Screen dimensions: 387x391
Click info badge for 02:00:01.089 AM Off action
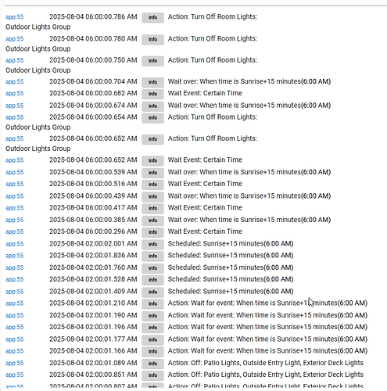[152, 364]
